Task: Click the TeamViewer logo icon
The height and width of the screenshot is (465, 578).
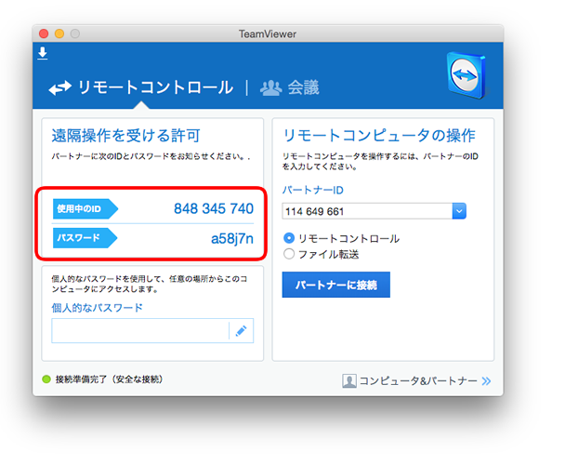Action: 466,75
